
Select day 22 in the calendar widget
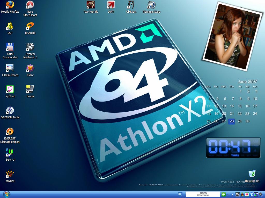pyautogui.click(x=239, y=114)
